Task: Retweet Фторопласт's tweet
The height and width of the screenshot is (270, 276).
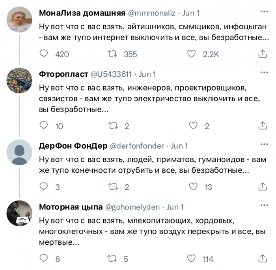Action: point(112,126)
